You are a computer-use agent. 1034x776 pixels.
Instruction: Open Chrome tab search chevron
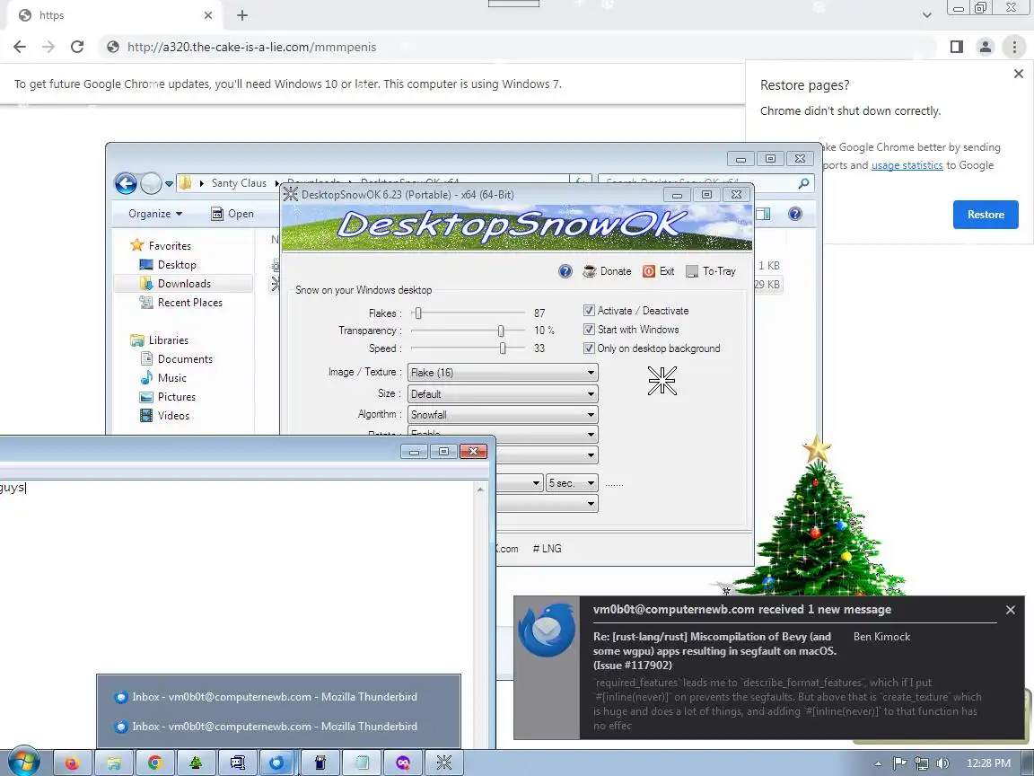tap(926, 15)
